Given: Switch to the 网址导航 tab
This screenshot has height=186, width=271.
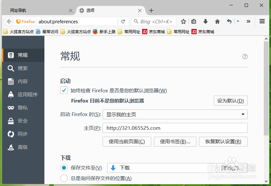Looking at the screenshot, I should [x=39, y=11].
